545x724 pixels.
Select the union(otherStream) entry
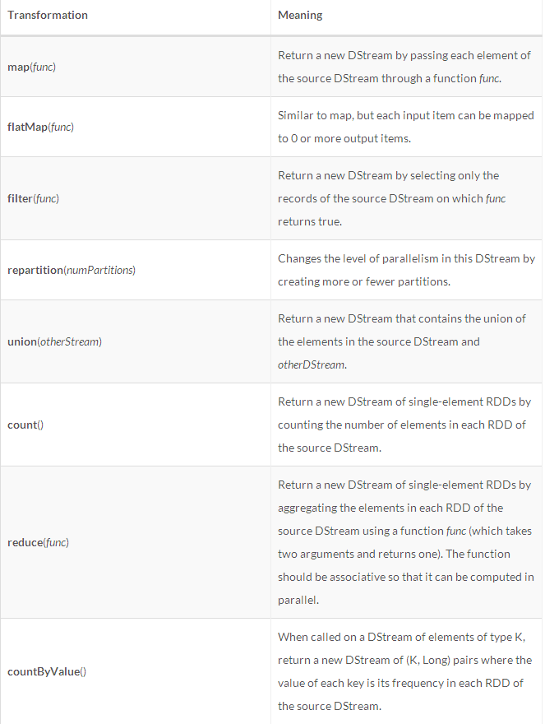[x=54, y=341]
